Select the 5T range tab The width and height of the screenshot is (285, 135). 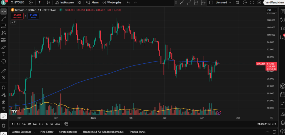18,124
